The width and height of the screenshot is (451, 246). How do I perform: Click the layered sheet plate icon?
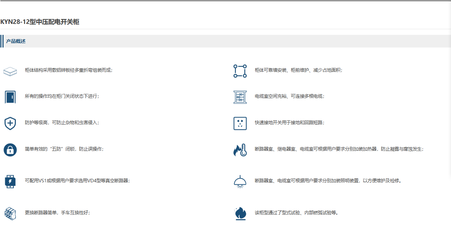click(x=10, y=71)
